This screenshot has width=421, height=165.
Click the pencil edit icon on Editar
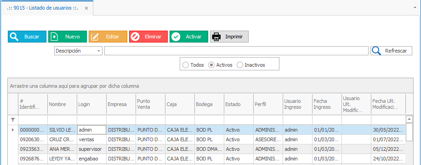click(x=95, y=37)
